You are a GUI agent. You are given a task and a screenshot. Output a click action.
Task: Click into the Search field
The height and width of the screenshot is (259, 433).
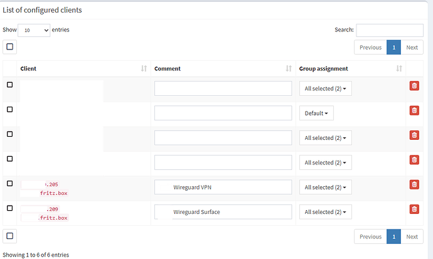(389, 30)
